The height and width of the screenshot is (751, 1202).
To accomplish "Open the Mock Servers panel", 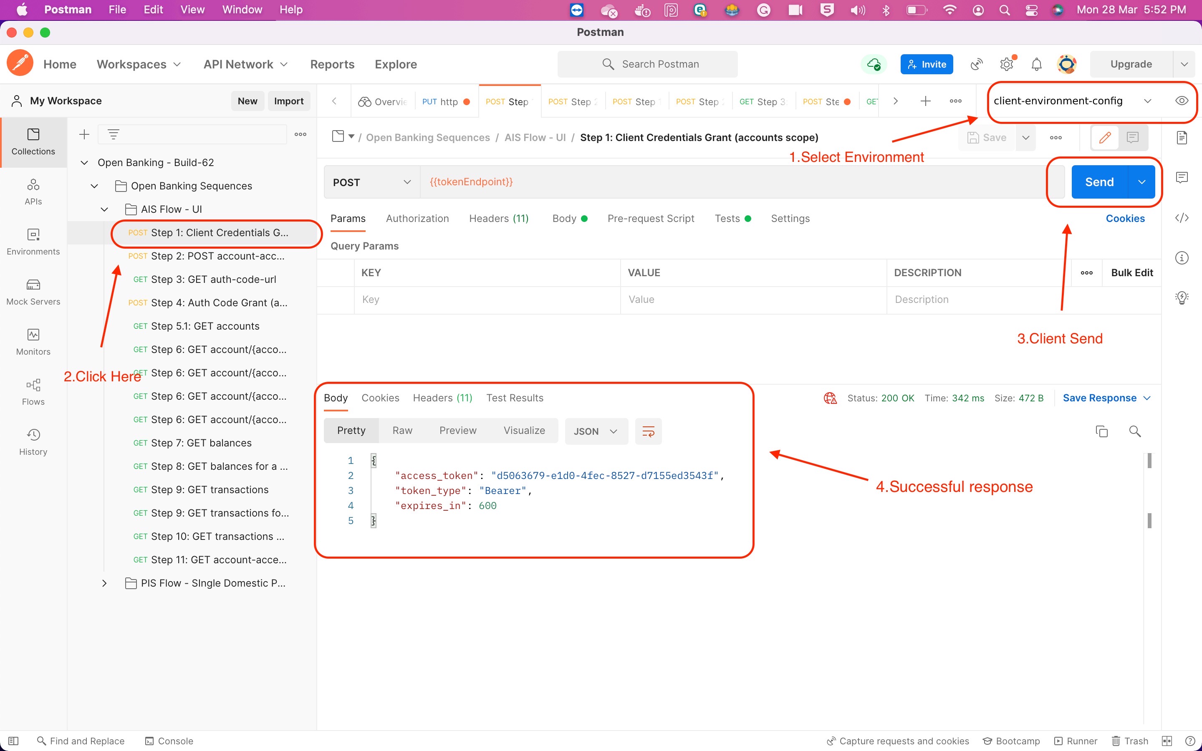I will point(33,292).
